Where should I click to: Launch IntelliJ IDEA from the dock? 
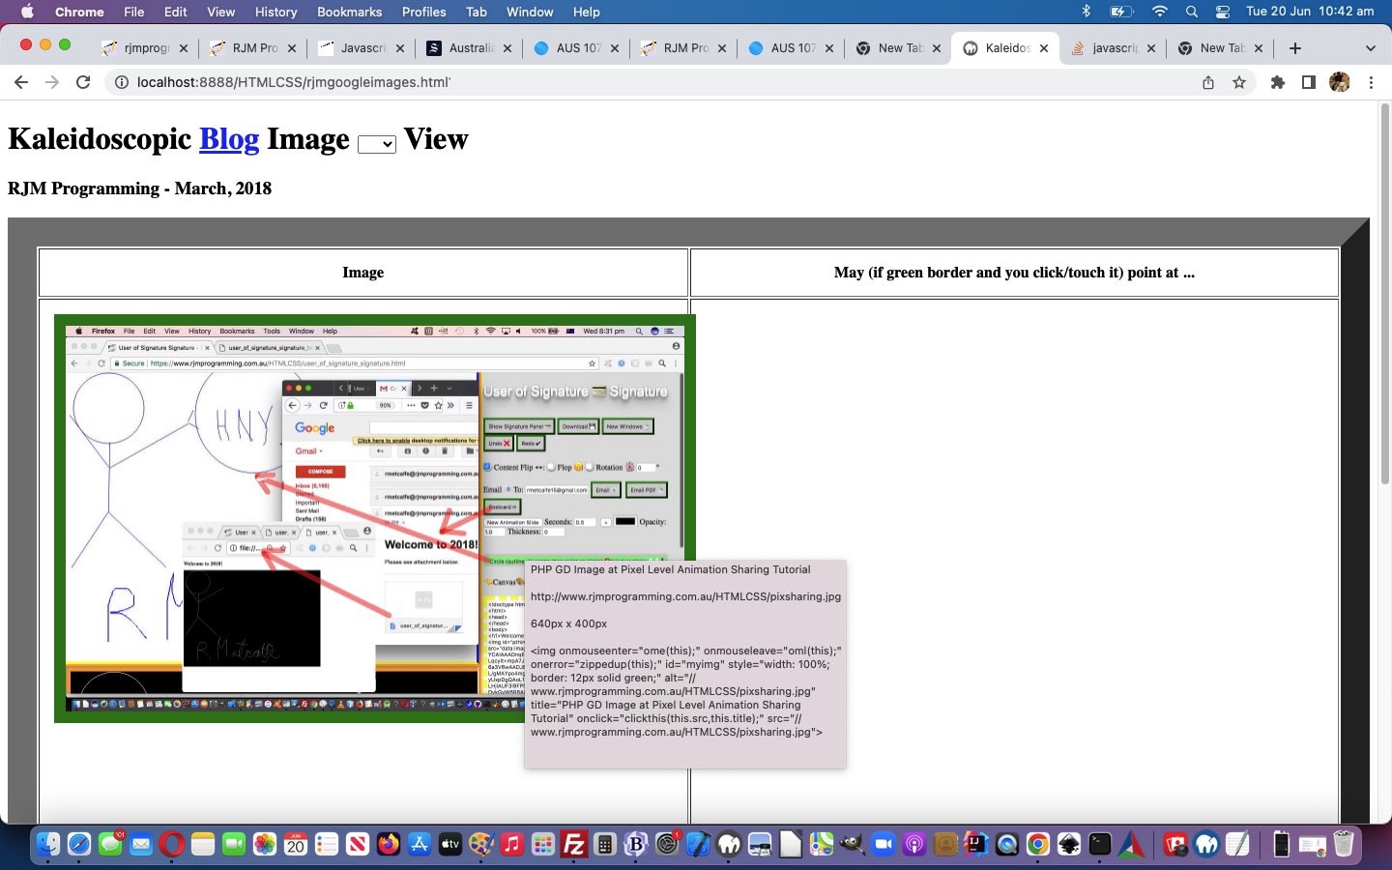coord(976,844)
